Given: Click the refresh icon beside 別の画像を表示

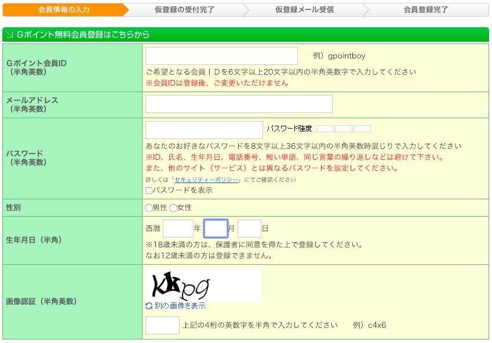Looking at the screenshot, I should (149, 306).
